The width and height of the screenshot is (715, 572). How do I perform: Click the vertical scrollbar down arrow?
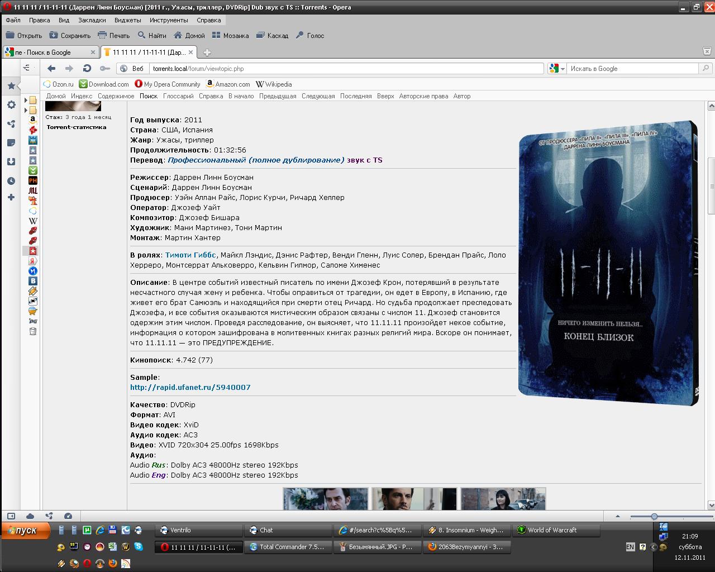[711, 504]
